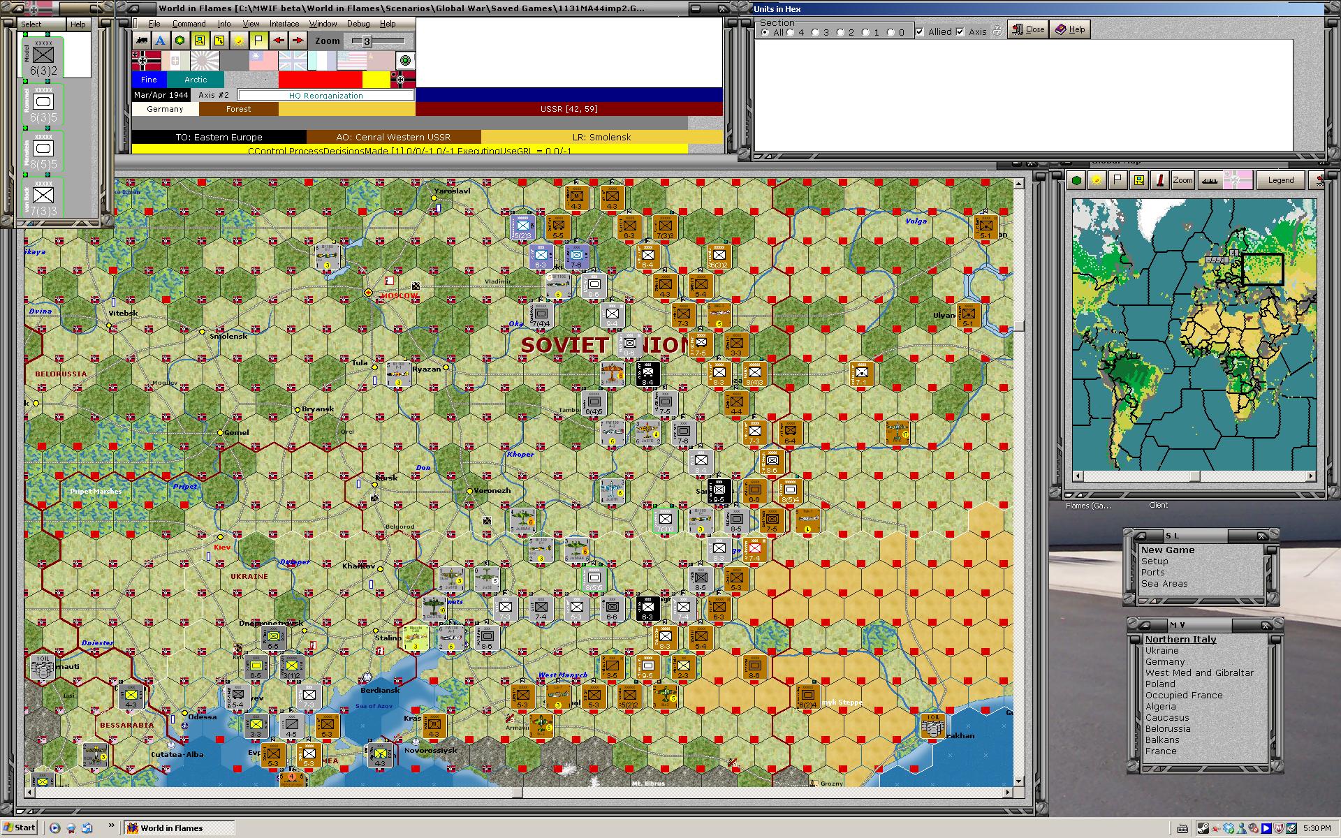Viewport: 1341px width, 838px height.
Task: Click Close button in Units in Hex
Action: pos(1027,29)
